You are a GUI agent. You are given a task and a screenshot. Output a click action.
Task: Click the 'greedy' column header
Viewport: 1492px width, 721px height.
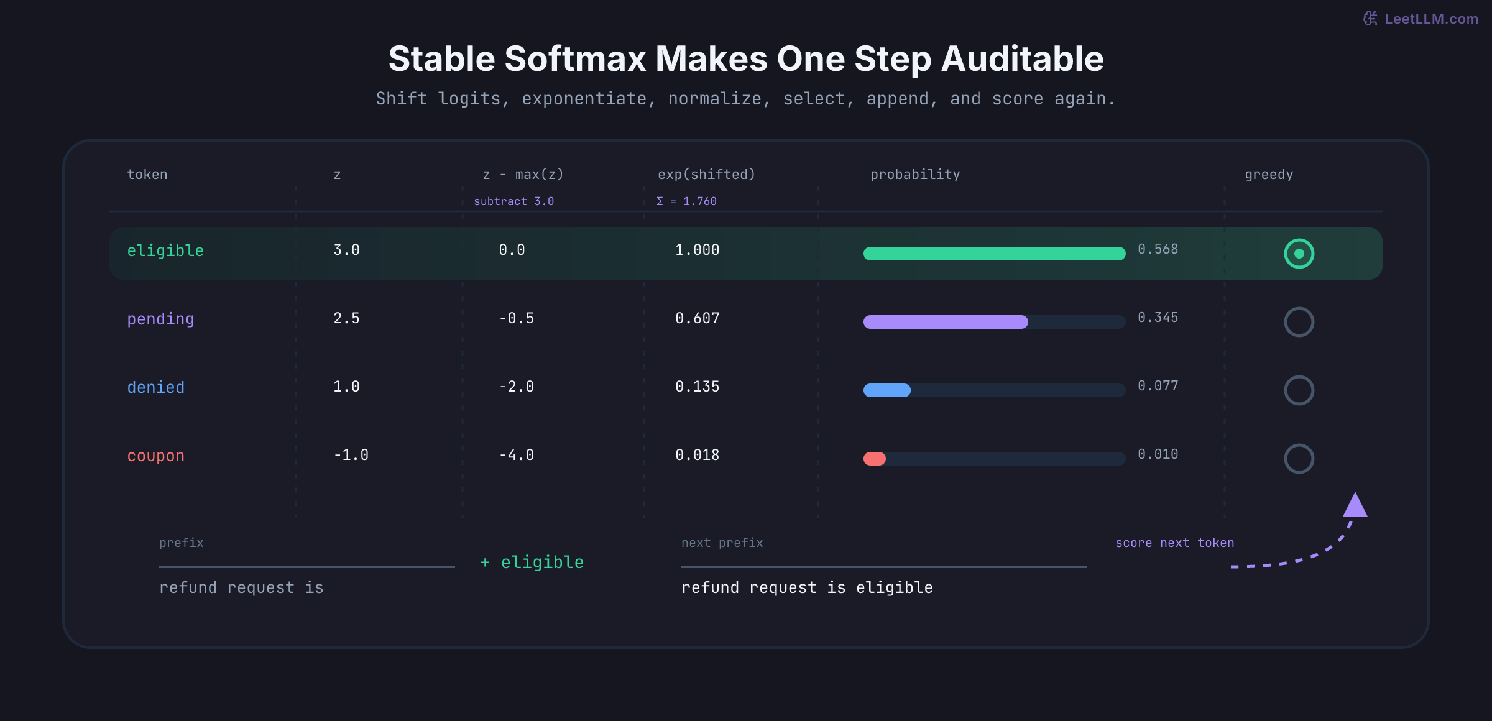(x=1269, y=175)
